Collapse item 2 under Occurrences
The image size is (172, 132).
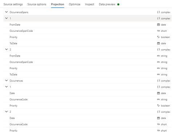[7, 112]
